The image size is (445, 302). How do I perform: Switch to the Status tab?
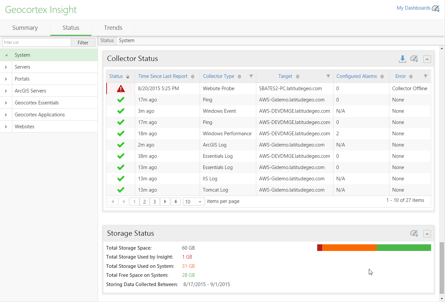[x=71, y=28]
